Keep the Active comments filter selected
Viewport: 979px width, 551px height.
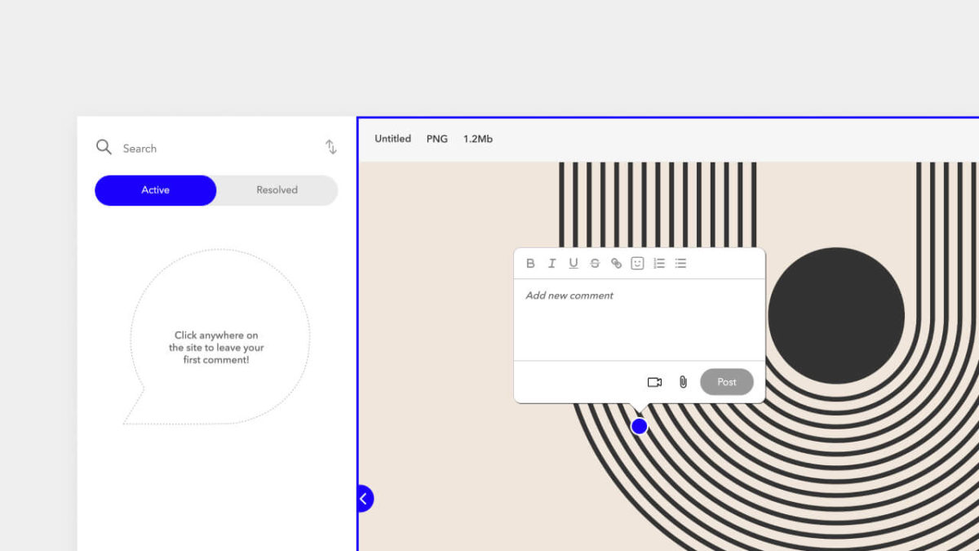(x=155, y=189)
